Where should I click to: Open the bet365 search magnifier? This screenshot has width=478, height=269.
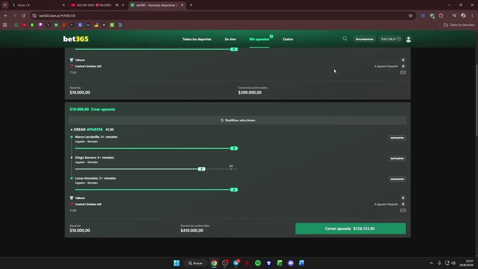coord(345,39)
